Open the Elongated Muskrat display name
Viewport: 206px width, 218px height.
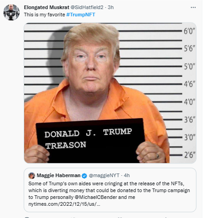point(46,7)
